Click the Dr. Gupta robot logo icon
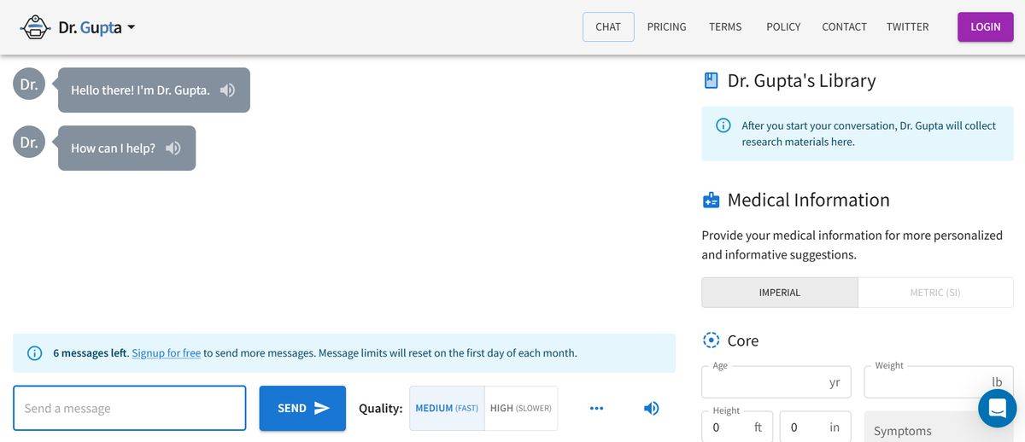Image resolution: width=1025 pixels, height=442 pixels. point(35,27)
